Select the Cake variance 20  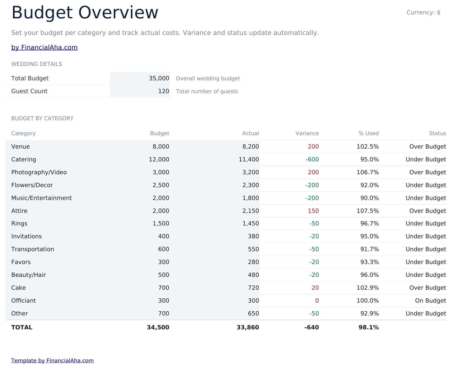point(315,288)
